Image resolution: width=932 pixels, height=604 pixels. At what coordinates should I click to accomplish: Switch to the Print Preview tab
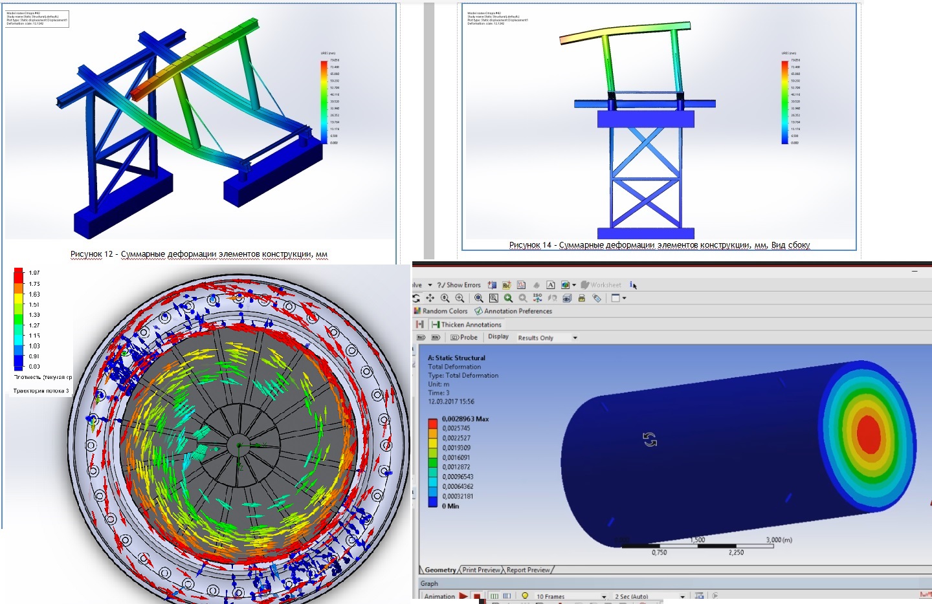[x=482, y=570]
